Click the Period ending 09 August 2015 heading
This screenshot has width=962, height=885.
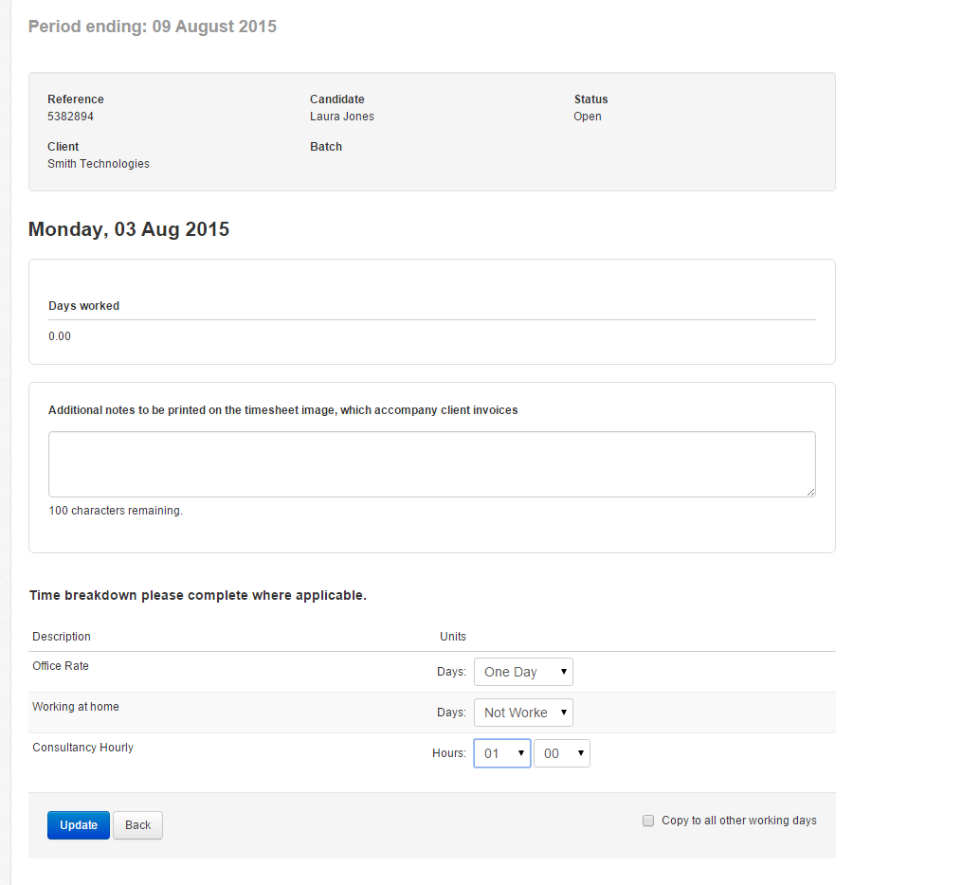pyautogui.click(x=153, y=27)
